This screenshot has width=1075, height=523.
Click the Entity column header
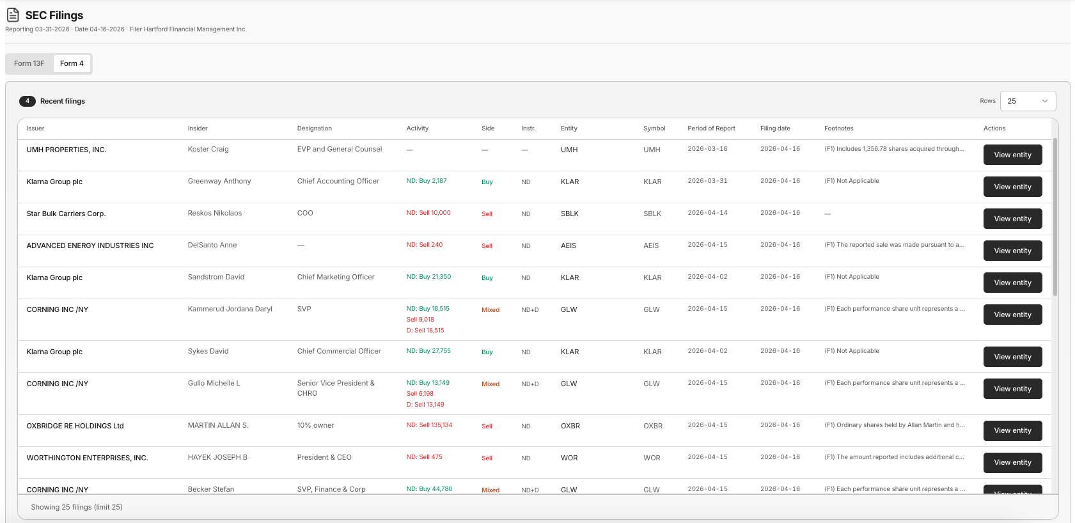tap(569, 129)
